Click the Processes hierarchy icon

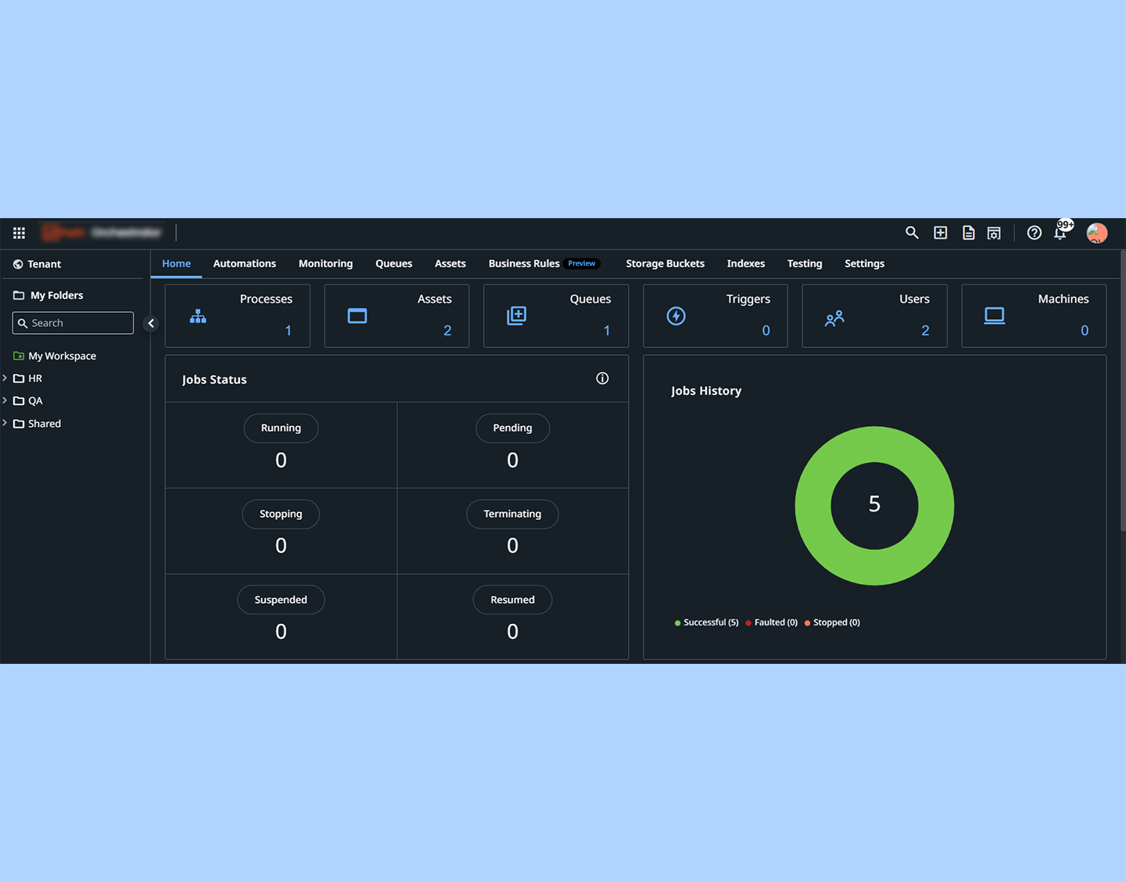click(198, 316)
